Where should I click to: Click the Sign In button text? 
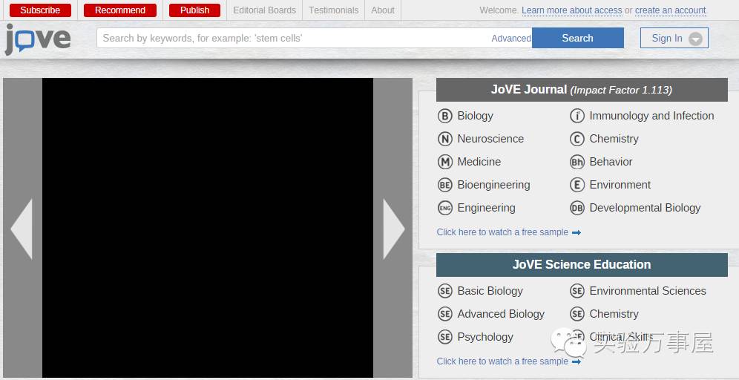click(x=667, y=38)
